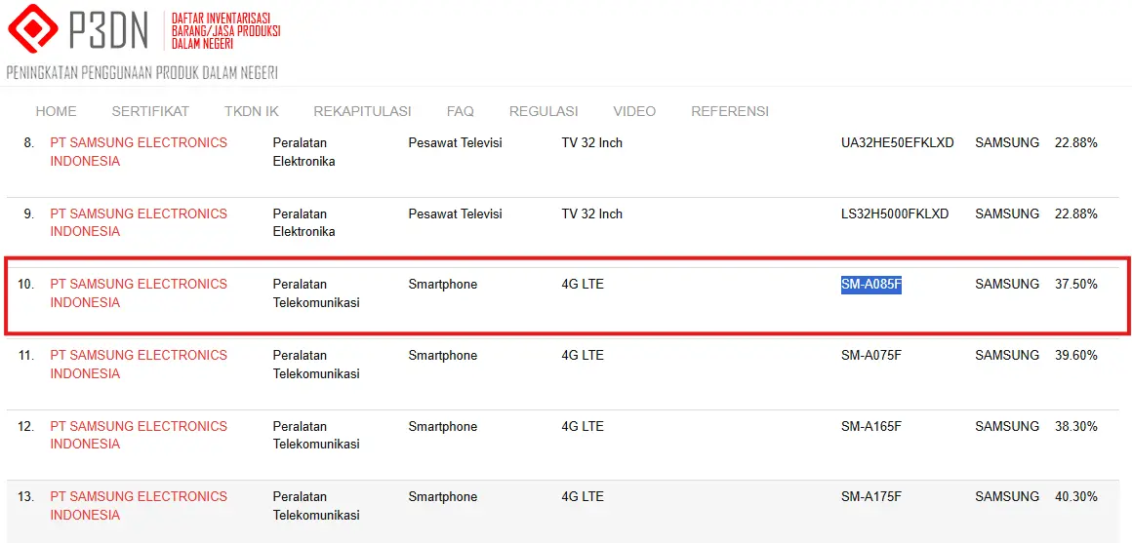Screen dimensions: 1132x543
Task: Click 4G LTE in row 12
Action: pyautogui.click(x=583, y=426)
